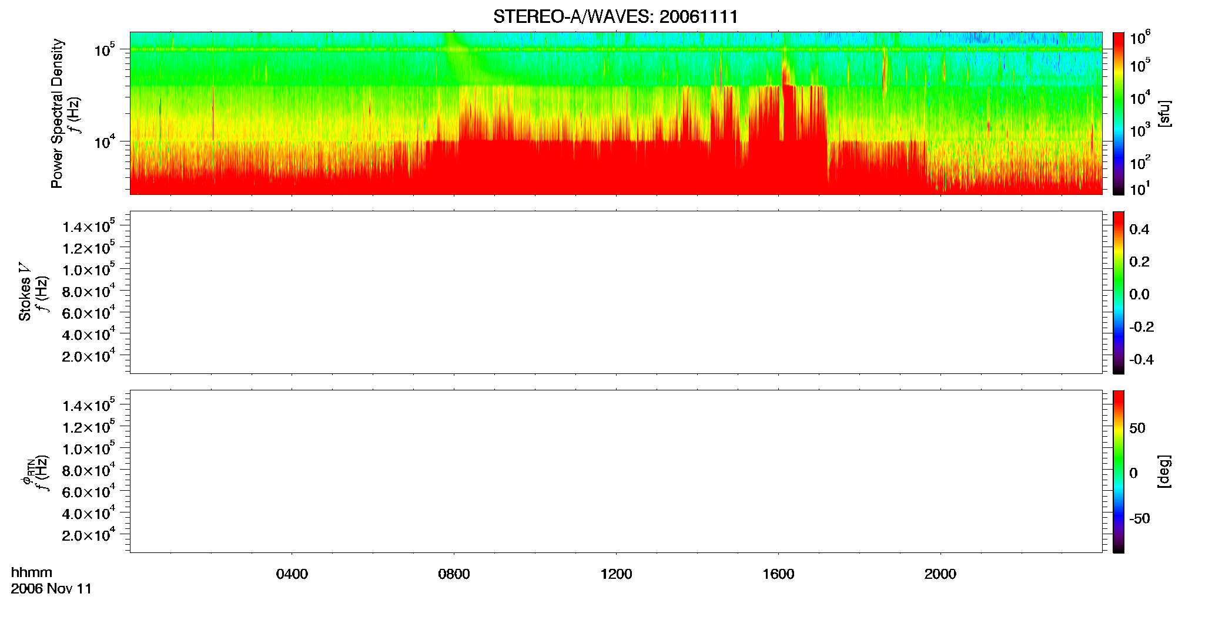The height and width of the screenshot is (634, 1232).
Task: Click the 2.0×10^4 frequency tick on the Stokes V panel
Action: (x=89, y=356)
